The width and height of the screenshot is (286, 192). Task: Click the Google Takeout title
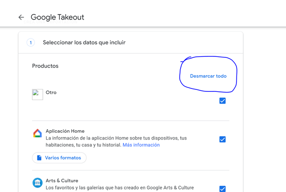[x=57, y=17]
